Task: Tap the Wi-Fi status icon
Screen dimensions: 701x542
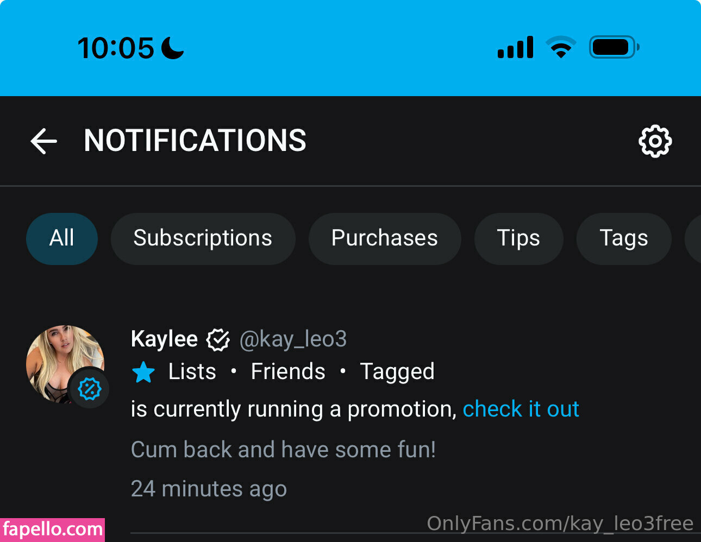Action: click(561, 47)
